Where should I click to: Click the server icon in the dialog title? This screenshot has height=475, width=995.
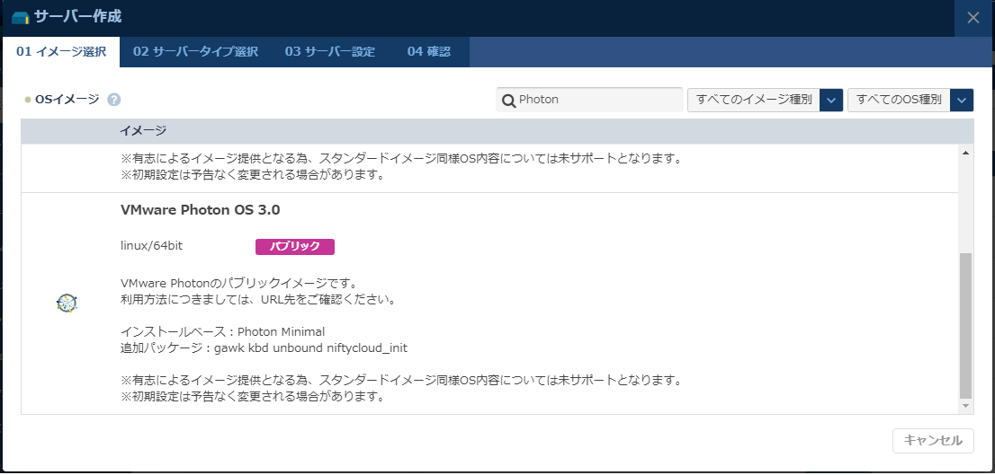point(21,17)
